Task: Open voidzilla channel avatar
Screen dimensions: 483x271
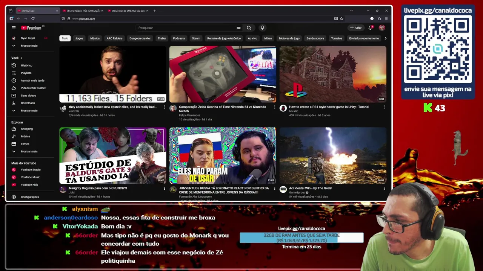Action: pyautogui.click(x=63, y=108)
